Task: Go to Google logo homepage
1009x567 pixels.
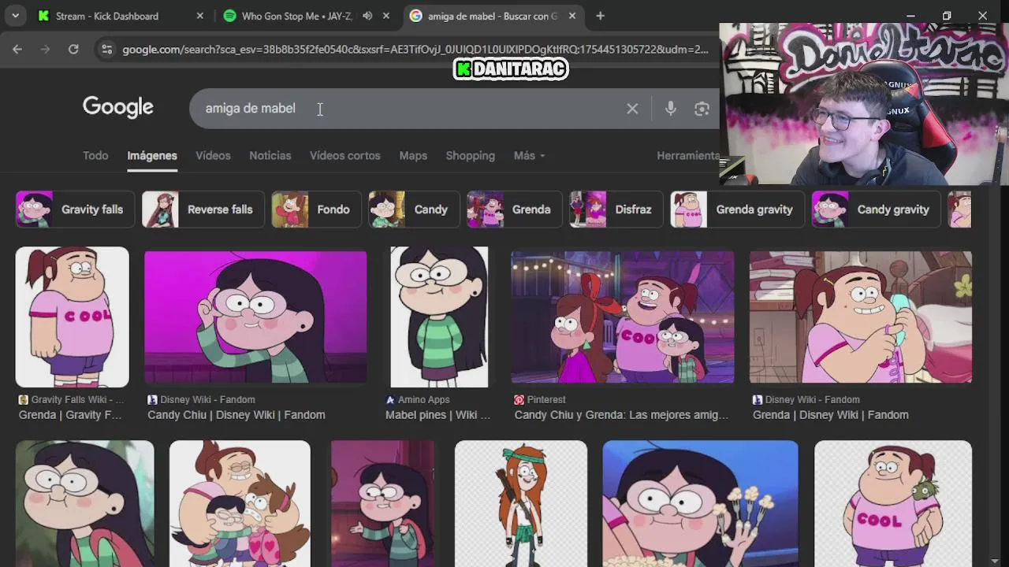Action: (118, 107)
